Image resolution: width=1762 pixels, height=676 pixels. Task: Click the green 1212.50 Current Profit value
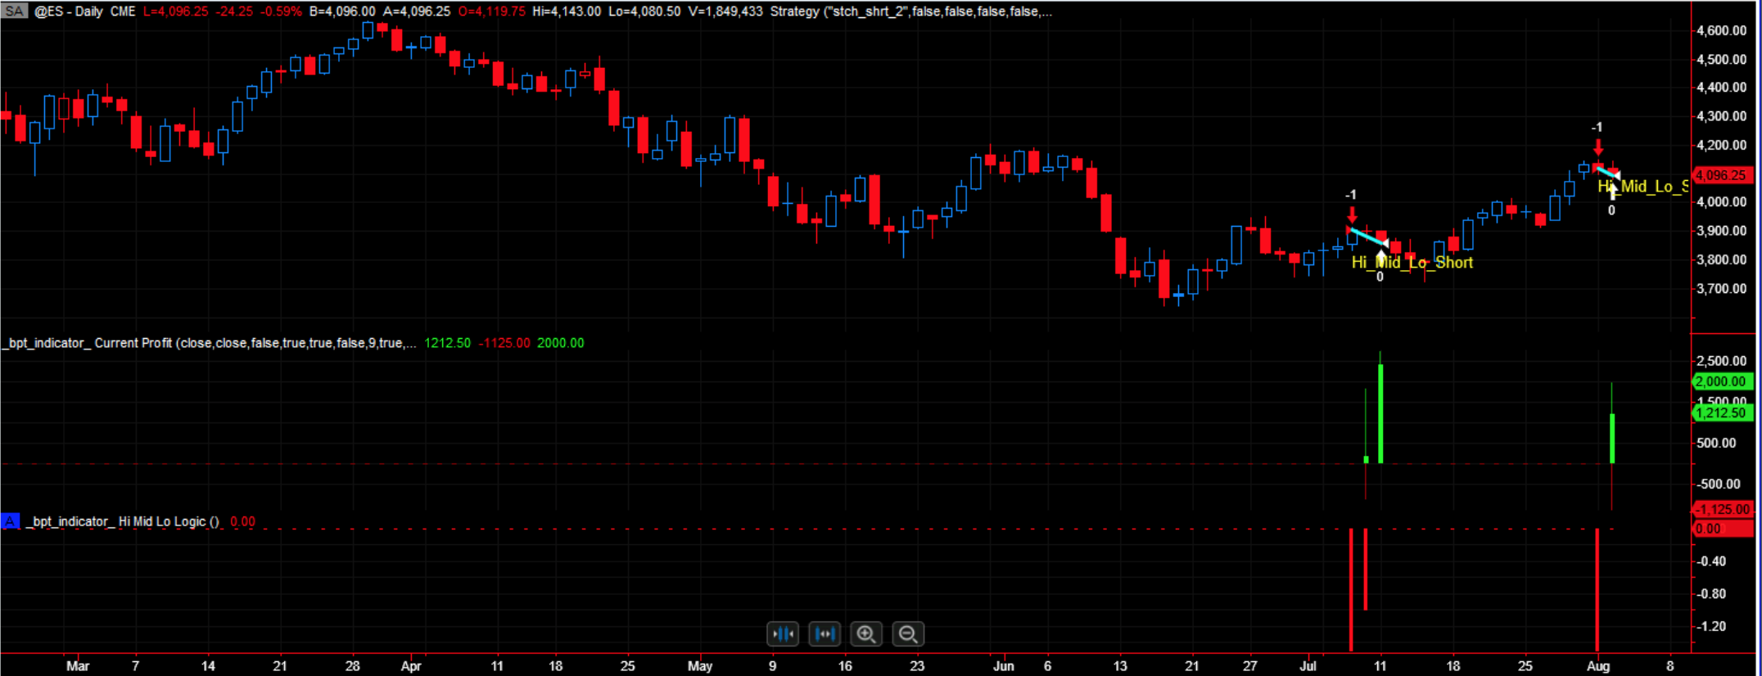pyautogui.click(x=448, y=343)
